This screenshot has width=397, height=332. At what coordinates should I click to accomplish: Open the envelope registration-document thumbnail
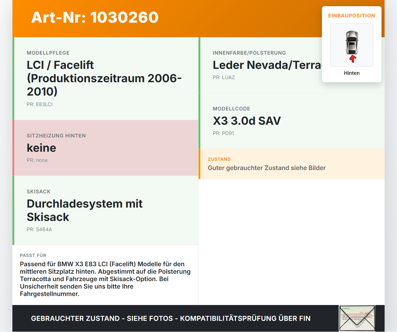click(357, 318)
